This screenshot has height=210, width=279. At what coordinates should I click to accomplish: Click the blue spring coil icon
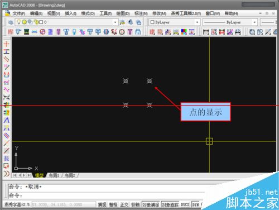[x=50, y=32]
